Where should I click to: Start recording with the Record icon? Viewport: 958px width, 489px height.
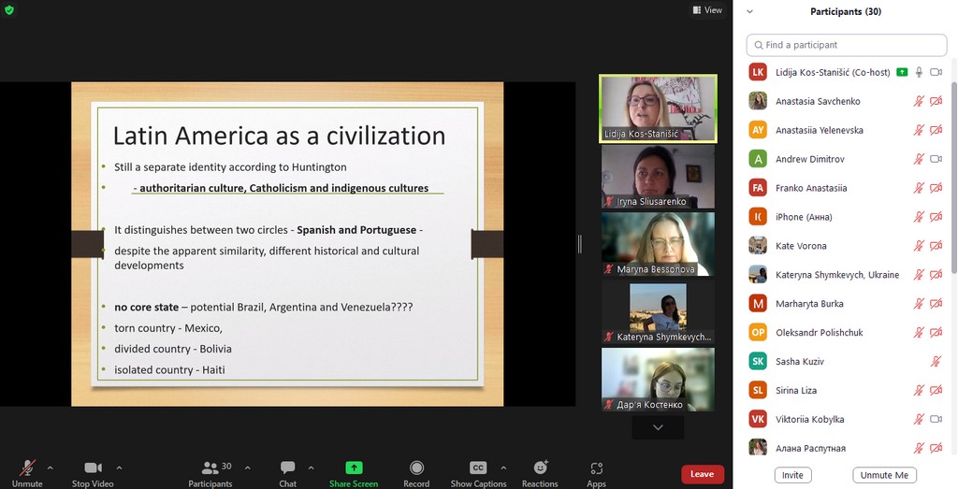416,467
